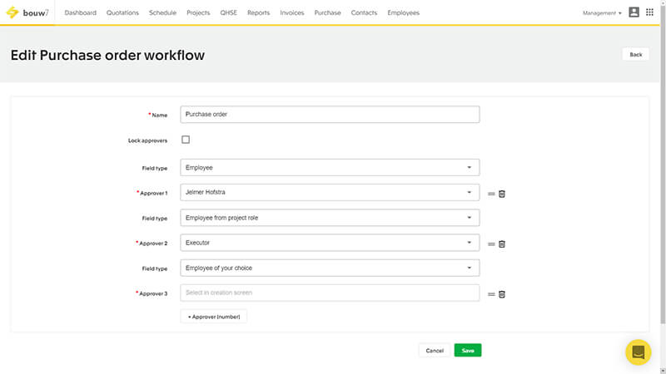The width and height of the screenshot is (666, 374).
Task: Open the Management account dropdown
Action: coord(602,13)
